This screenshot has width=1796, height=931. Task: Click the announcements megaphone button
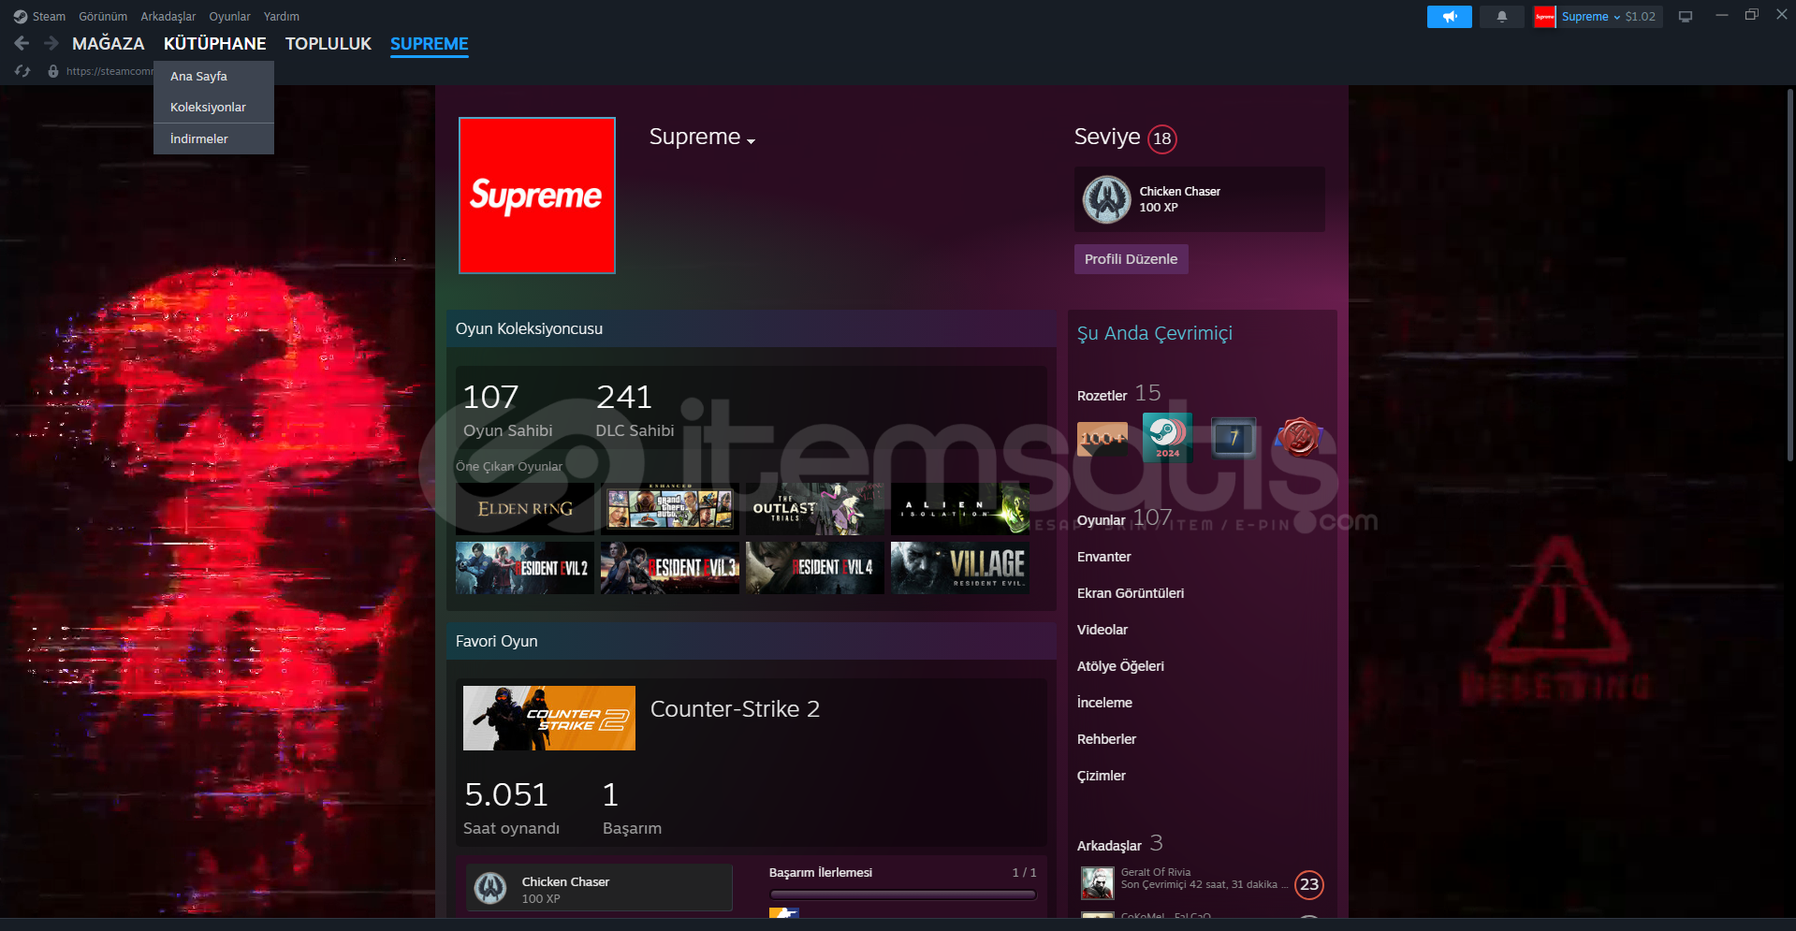[1450, 17]
